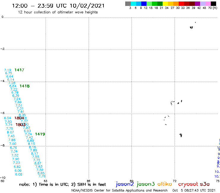Viewport: 220px width, 193px height.
Task: Click the -10 latitude axis label
Action: (3, 178)
